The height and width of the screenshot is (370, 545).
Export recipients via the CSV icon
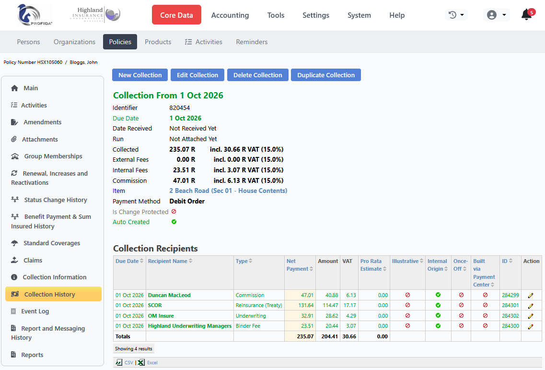[119, 362]
